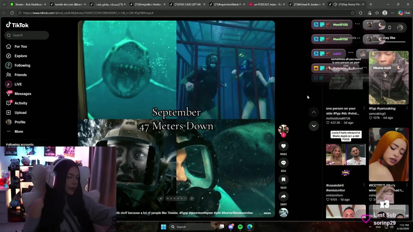
Task: Switch to the un PODCAST mișto tab
Action: pyautogui.click(x=267, y=5)
